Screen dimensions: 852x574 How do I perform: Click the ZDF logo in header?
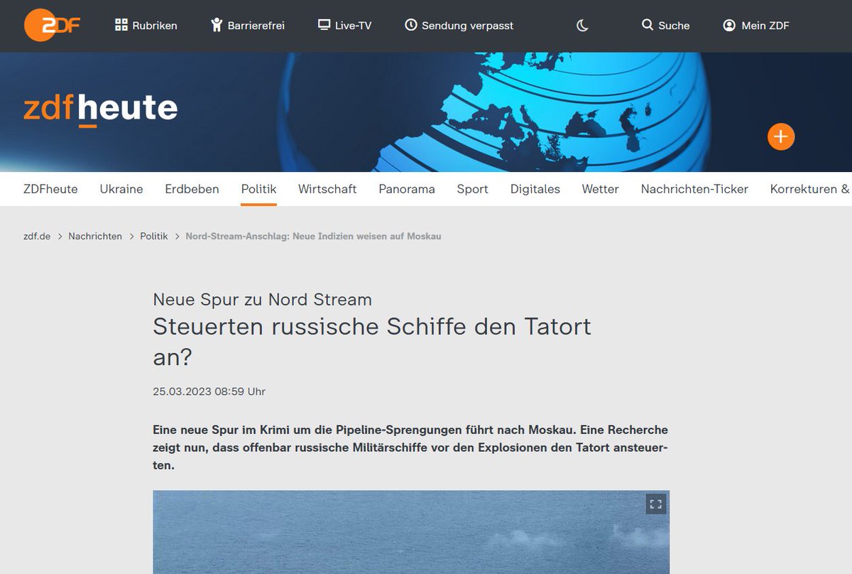52,26
